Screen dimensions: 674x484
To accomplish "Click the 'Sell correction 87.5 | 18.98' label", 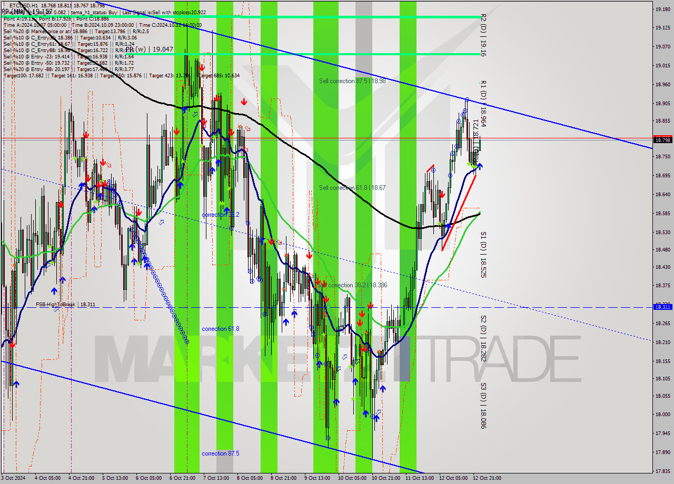I will click(x=352, y=81).
